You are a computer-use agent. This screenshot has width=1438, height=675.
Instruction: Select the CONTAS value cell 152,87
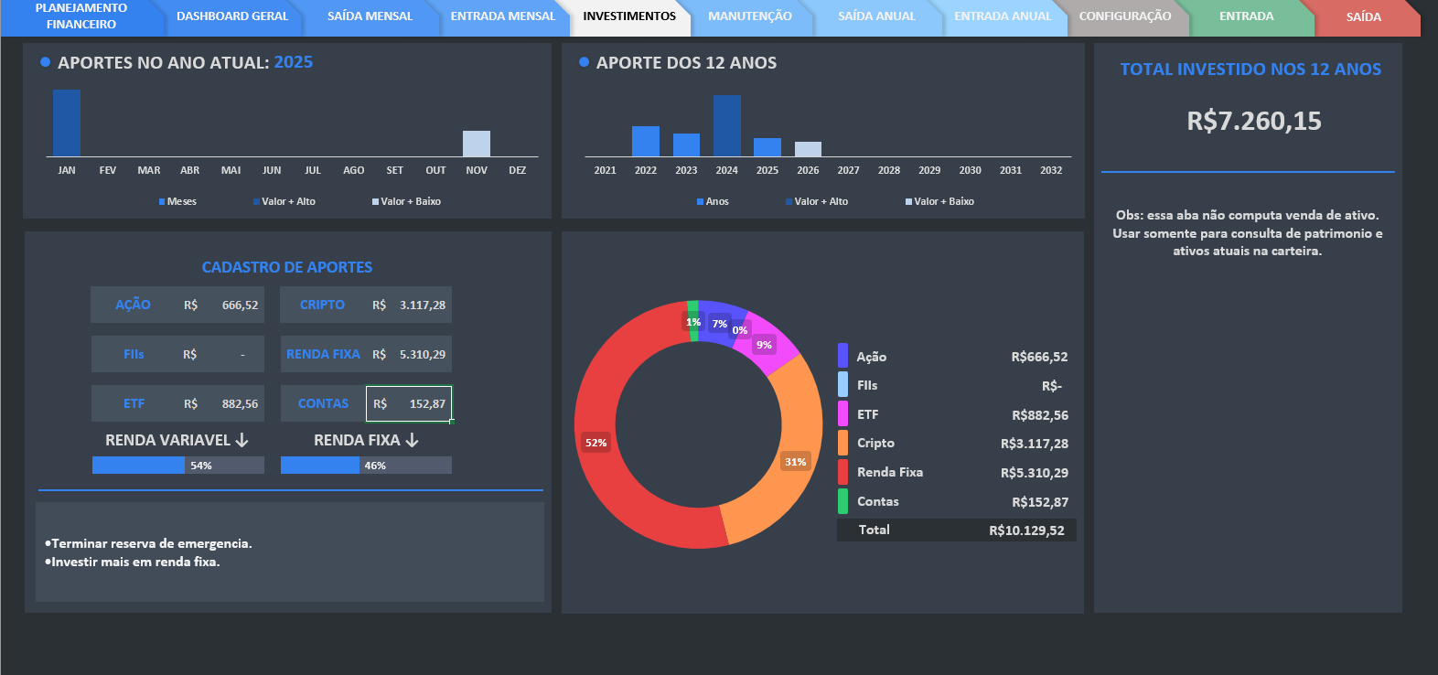click(x=409, y=403)
